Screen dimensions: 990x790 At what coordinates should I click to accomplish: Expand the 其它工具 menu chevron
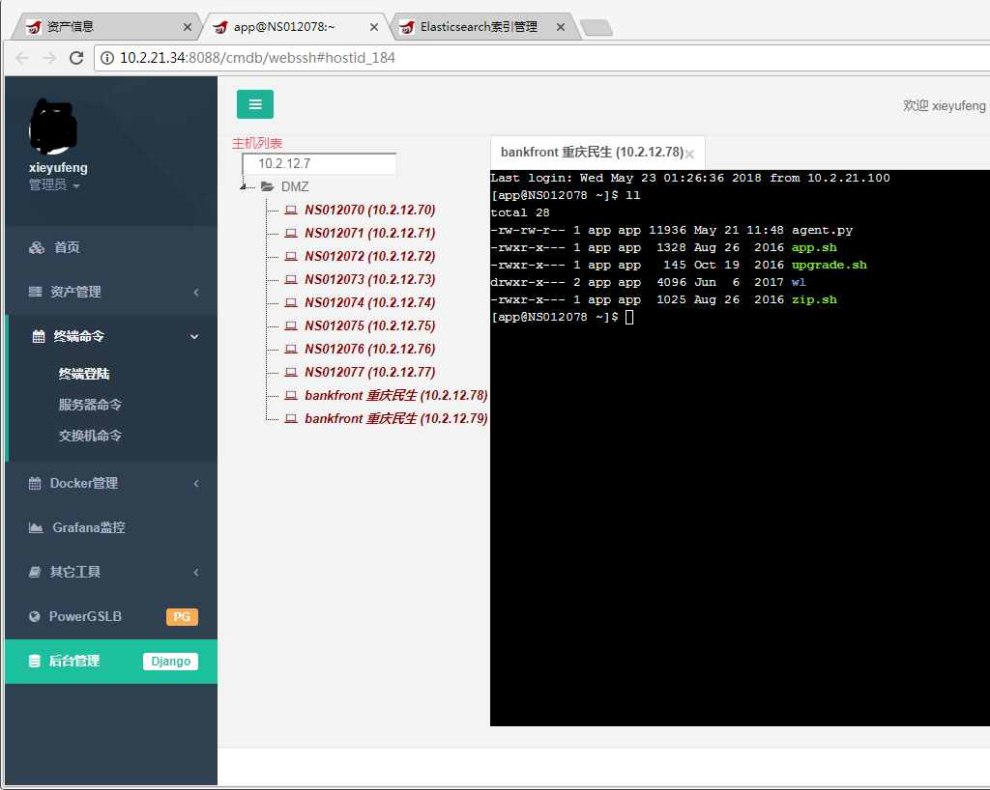click(196, 573)
